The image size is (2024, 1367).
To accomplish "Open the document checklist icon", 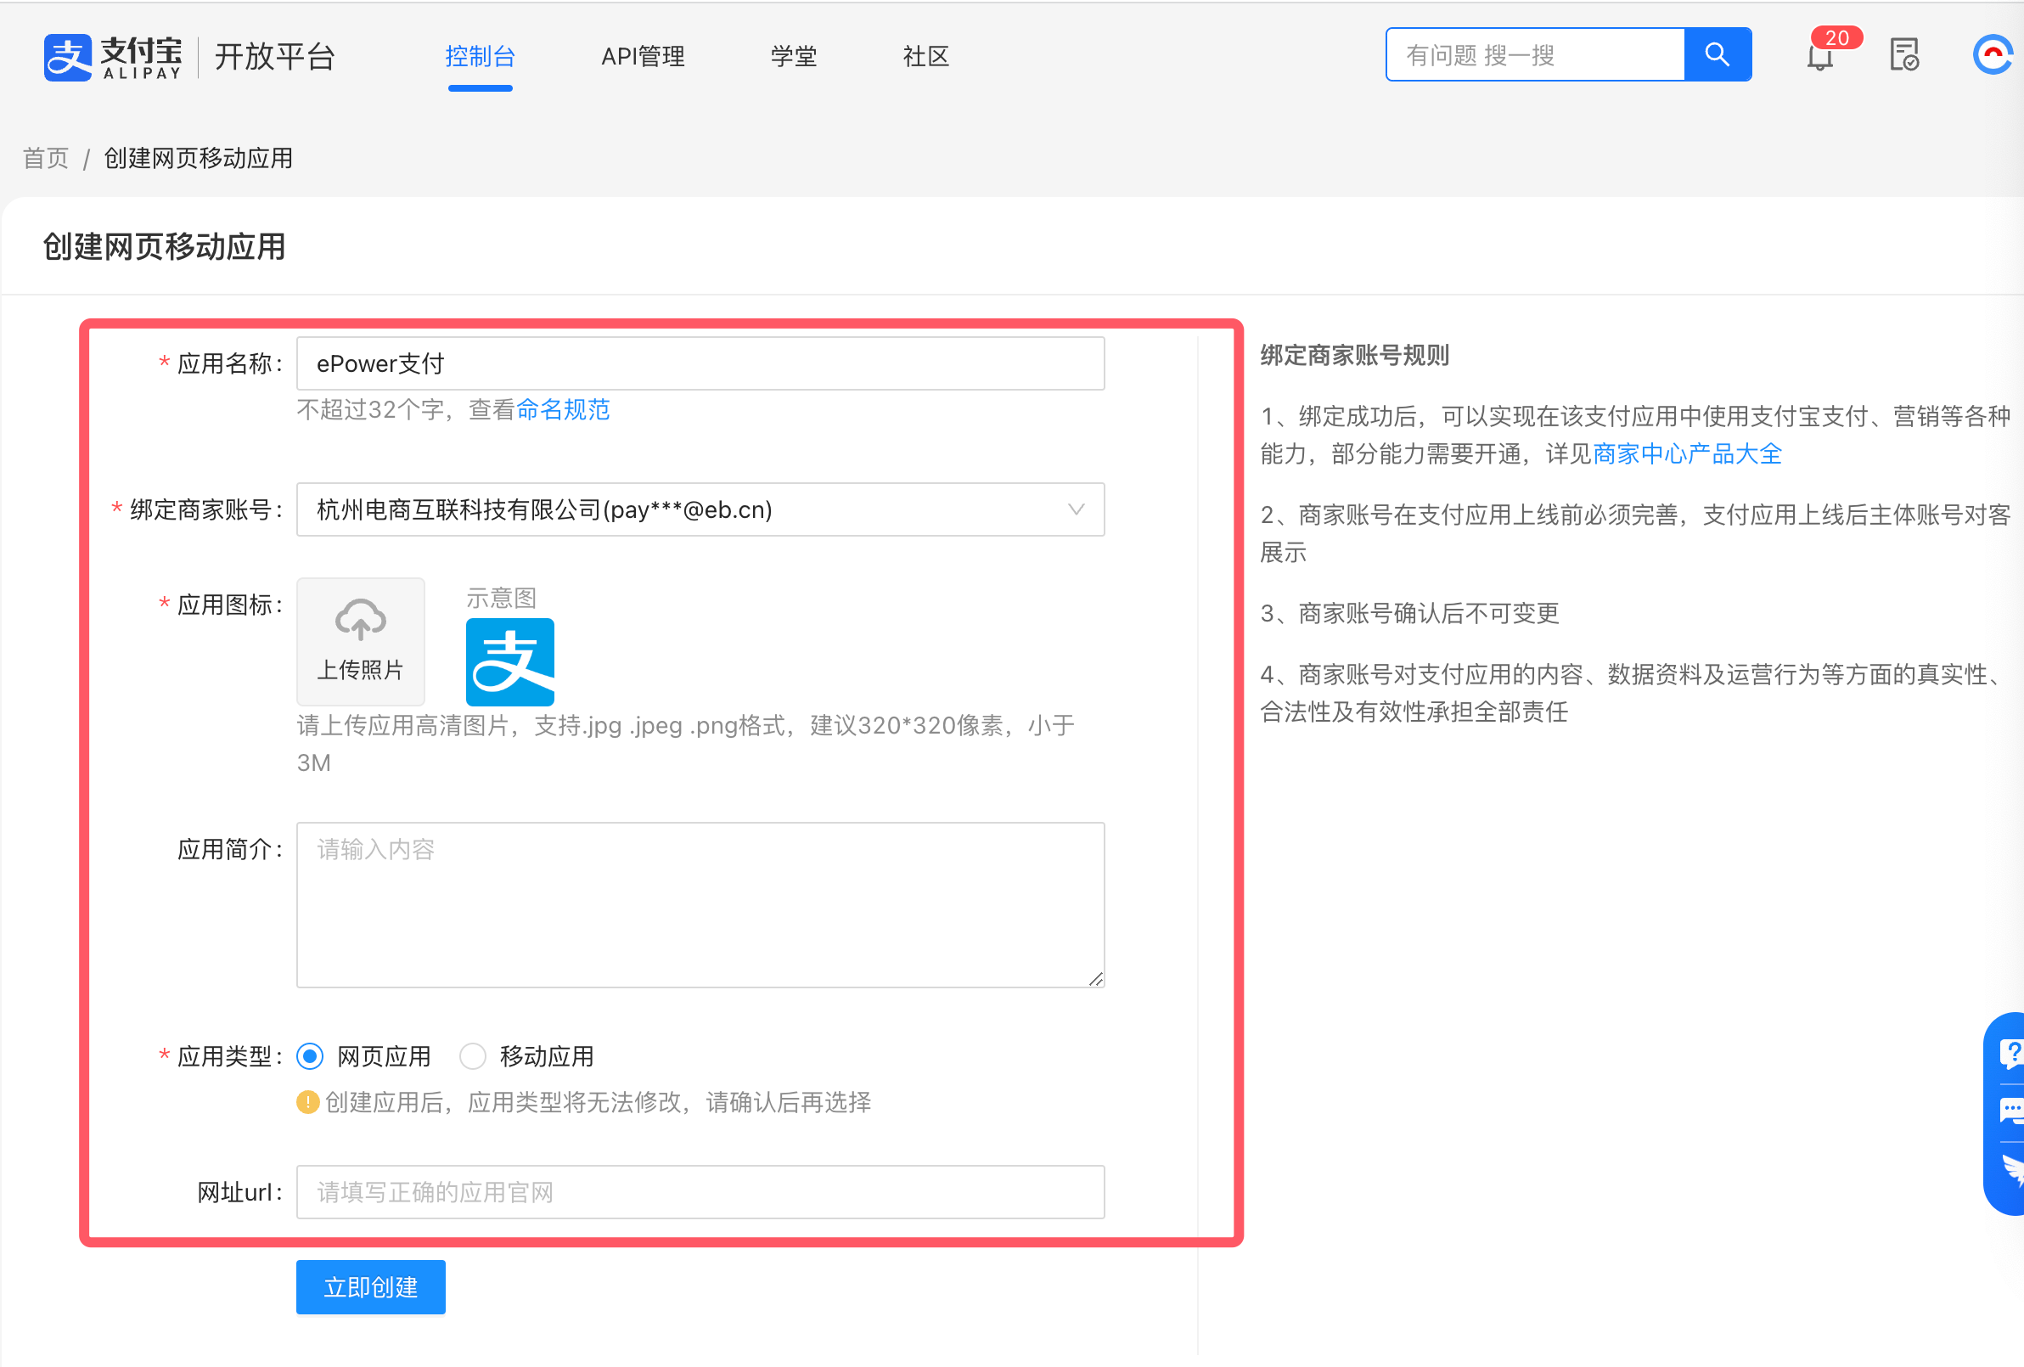I will point(1904,55).
